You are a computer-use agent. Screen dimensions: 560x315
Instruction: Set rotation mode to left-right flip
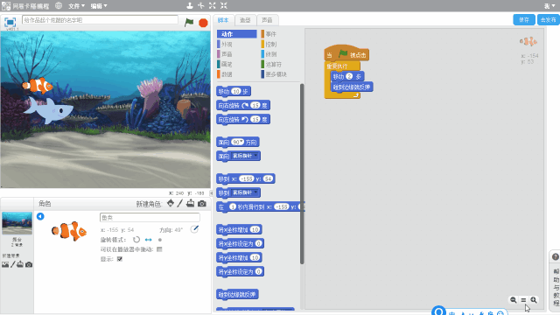pyautogui.click(x=148, y=240)
